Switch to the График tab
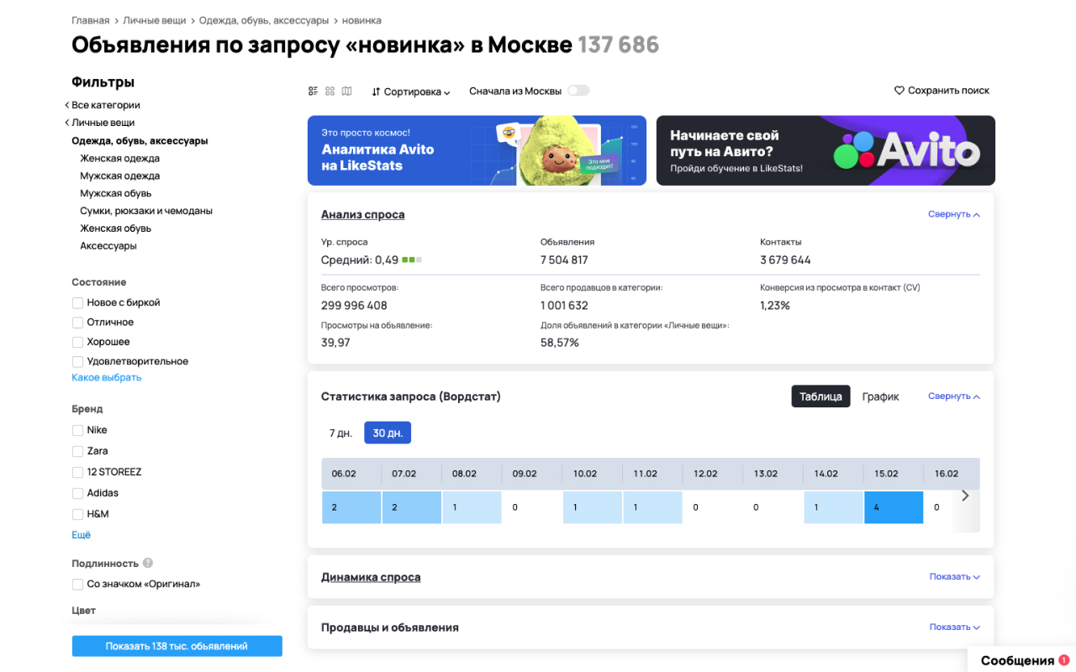Image resolution: width=1076 pixels, height=672 pixels. pyautogui.click(x=880, y=396)
